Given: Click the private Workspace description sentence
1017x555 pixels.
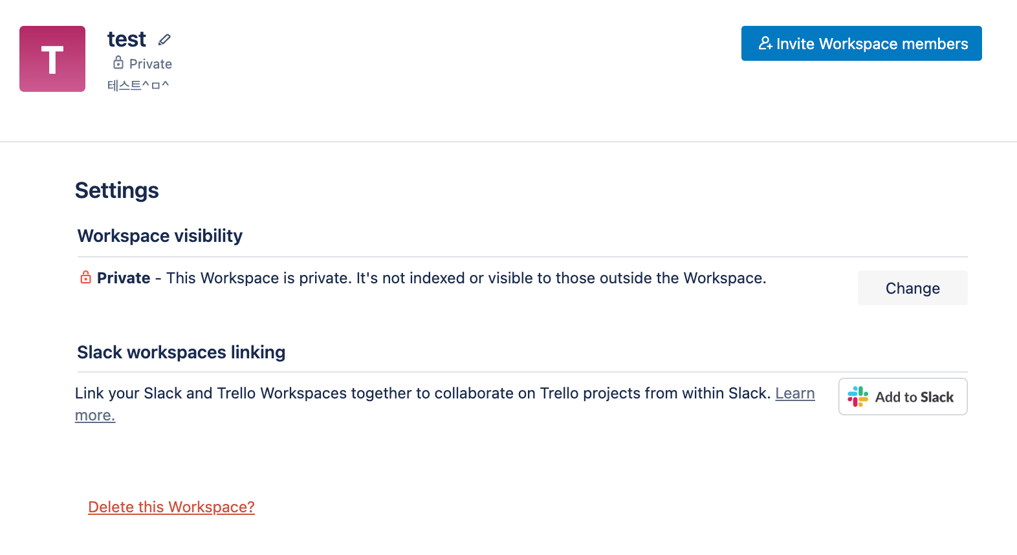Looking at the screenshot, I should coord(466,278).
